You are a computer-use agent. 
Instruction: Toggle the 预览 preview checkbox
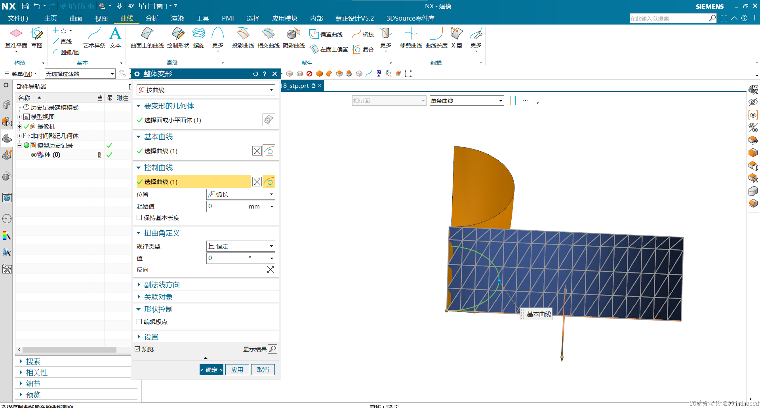click(137, 349)
